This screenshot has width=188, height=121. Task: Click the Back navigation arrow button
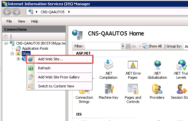click(x=7, y=12)
